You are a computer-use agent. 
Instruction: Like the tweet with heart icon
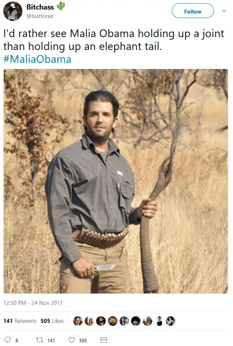tap(72, 340)
